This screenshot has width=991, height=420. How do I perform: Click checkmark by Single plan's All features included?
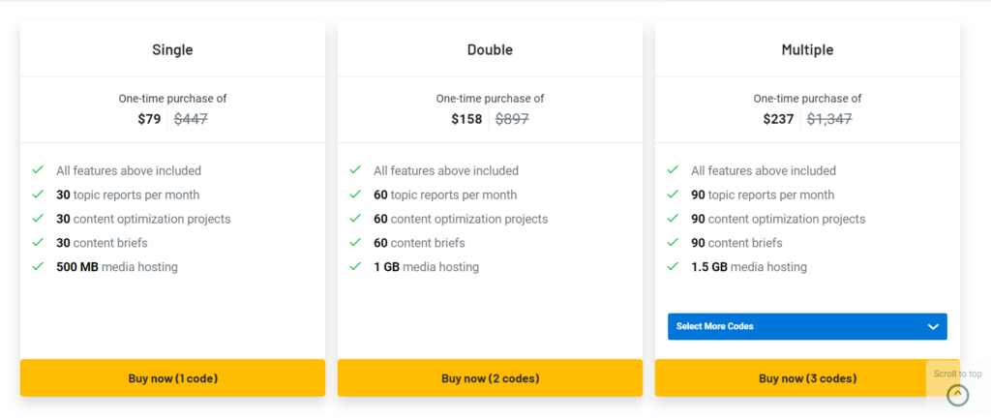38,170
